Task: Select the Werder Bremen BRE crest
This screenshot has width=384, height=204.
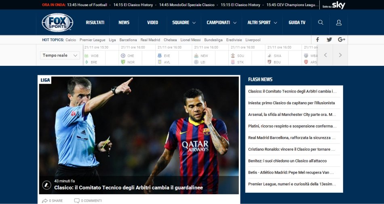Action: point(86,62)
